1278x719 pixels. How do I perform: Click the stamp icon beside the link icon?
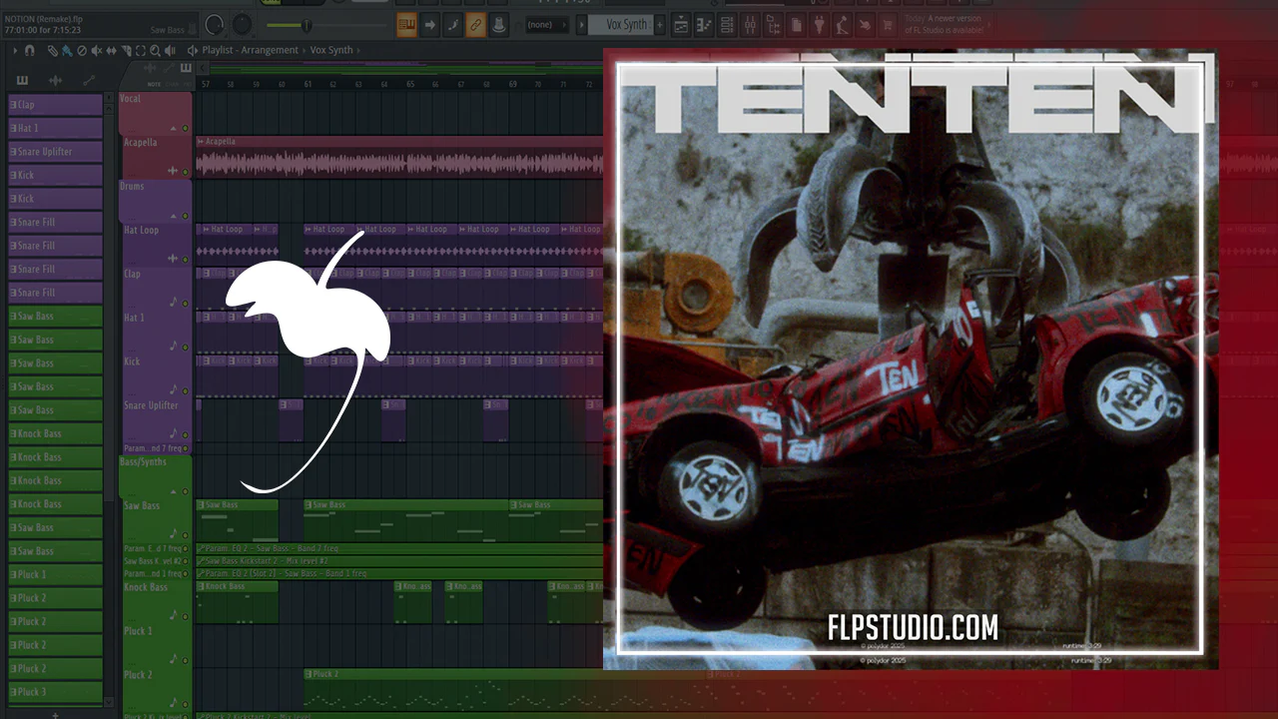pos(499,25)
